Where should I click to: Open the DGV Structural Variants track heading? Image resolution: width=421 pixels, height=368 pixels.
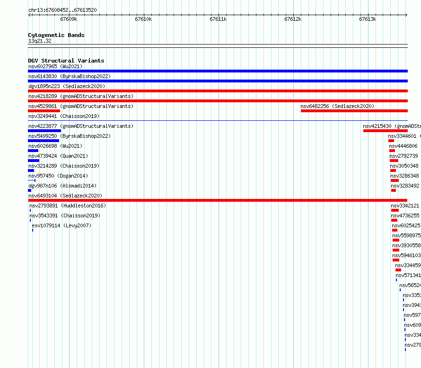66,61
